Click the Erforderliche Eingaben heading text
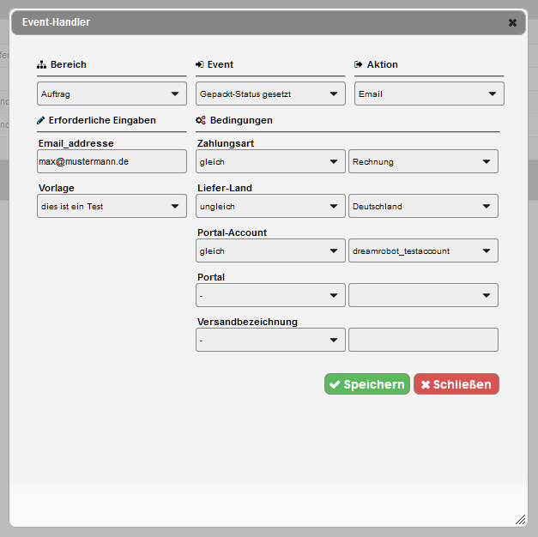The image size is (538, 537). point(102,120)
